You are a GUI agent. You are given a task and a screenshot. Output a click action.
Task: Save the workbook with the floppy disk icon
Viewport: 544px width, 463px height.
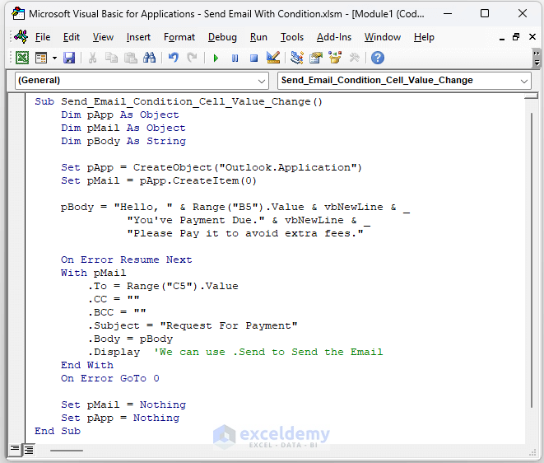click(x=69, y=58)
